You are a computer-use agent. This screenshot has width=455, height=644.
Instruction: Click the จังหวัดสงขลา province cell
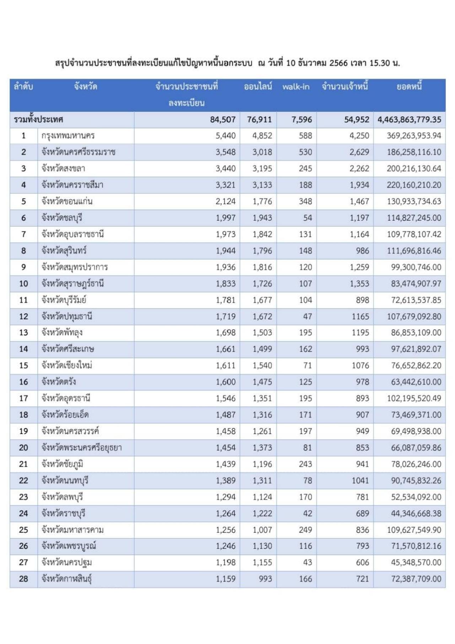pos(63,169)
